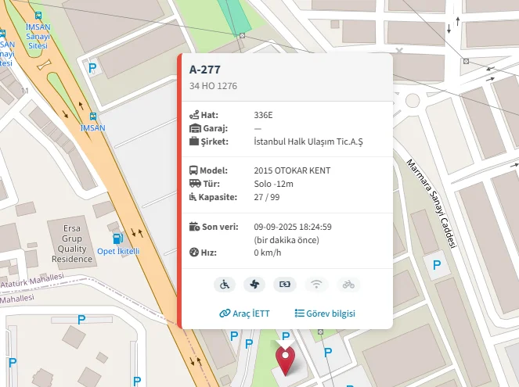Click the parking icon near İMSAN Sanayi Sitesi

pos(93,70)
